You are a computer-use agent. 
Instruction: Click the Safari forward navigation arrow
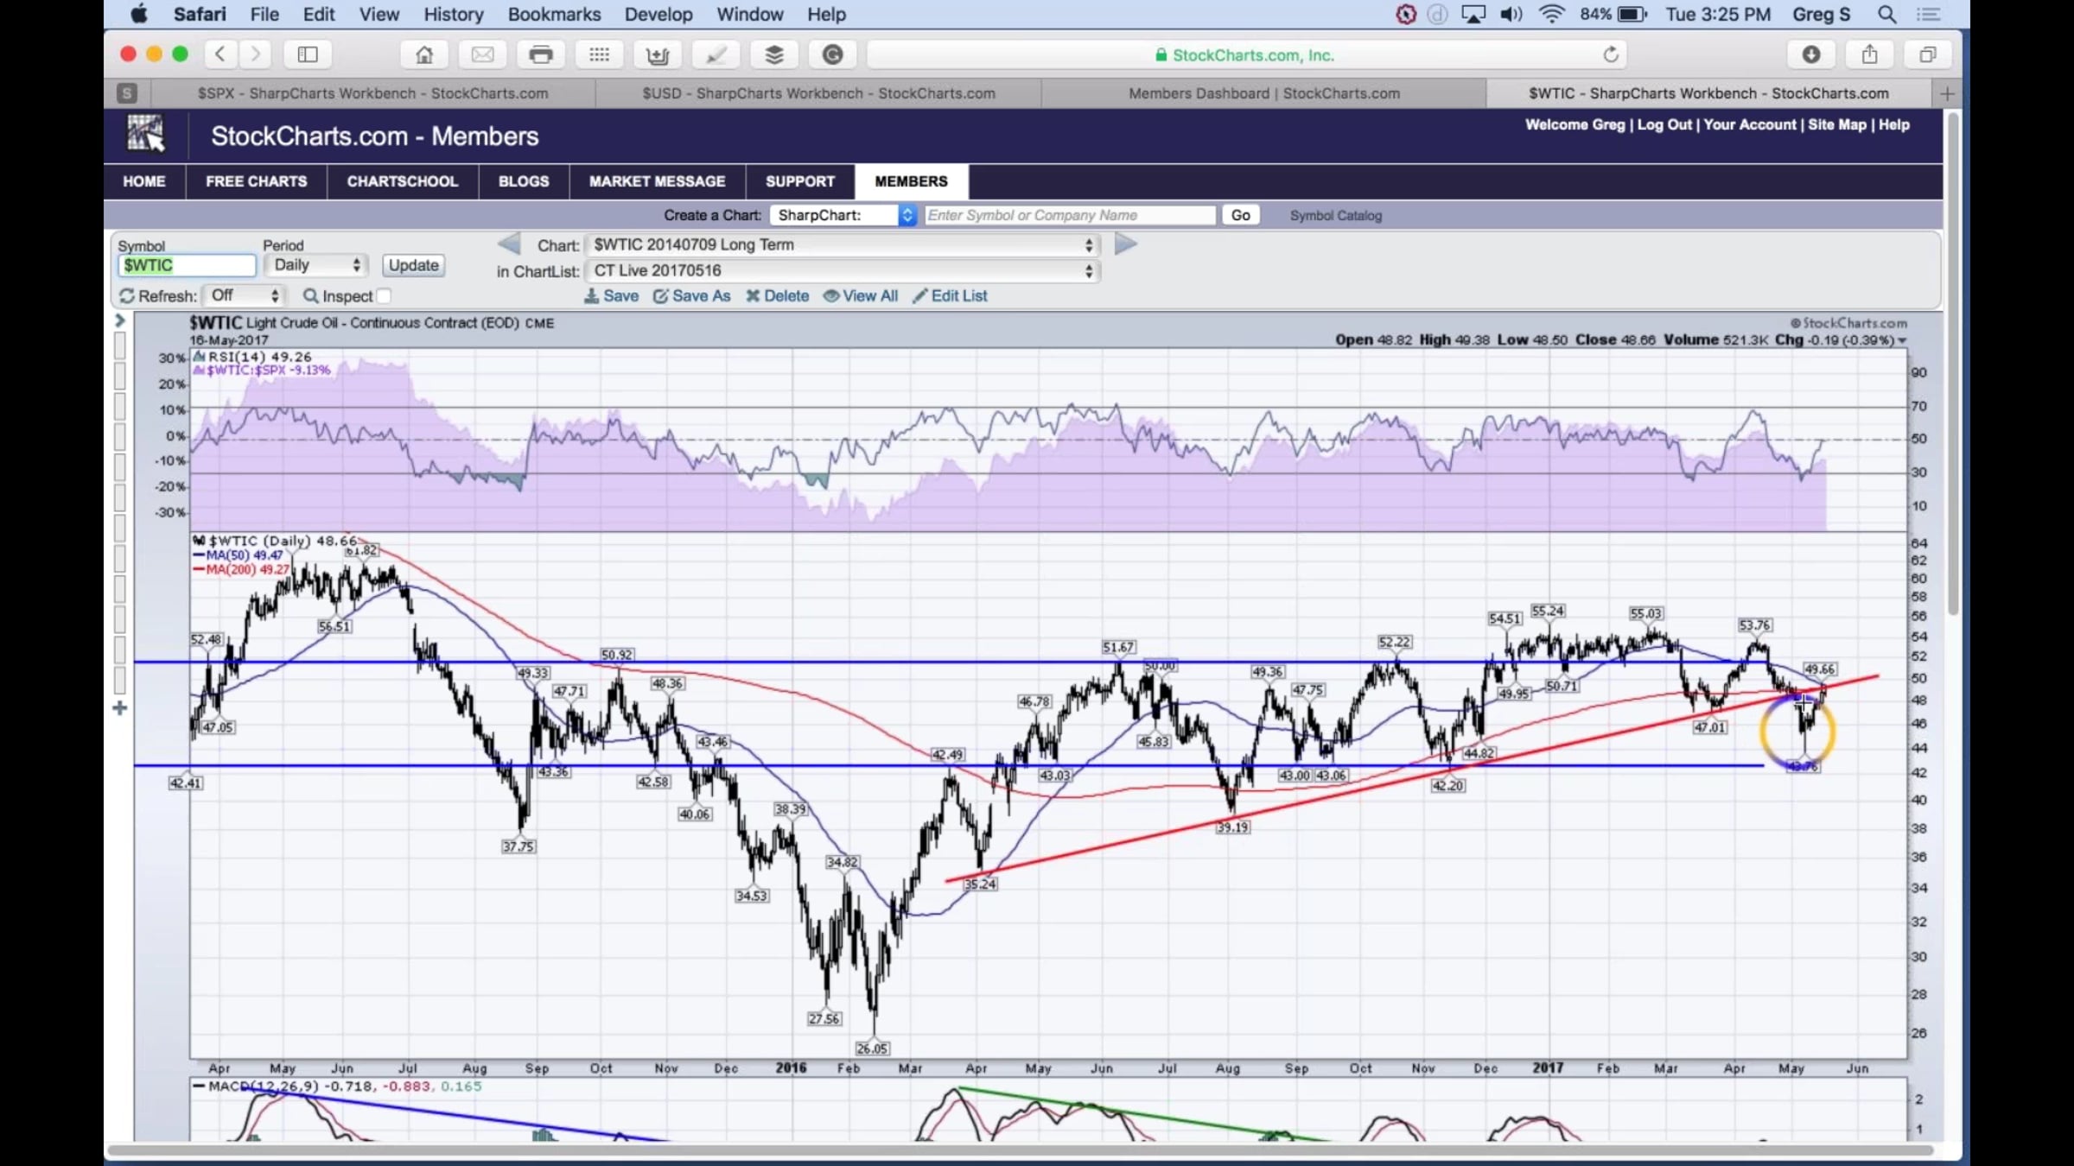click(x=254, y=54)
